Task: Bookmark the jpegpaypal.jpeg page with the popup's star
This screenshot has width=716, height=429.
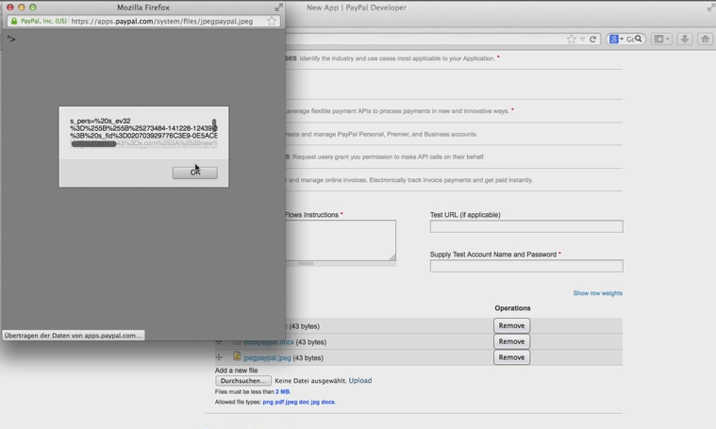Action: coord(272,21)
